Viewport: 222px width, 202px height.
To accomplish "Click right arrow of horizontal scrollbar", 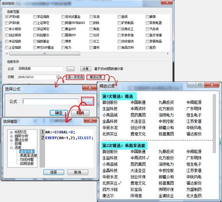I will tap(168, 54).
